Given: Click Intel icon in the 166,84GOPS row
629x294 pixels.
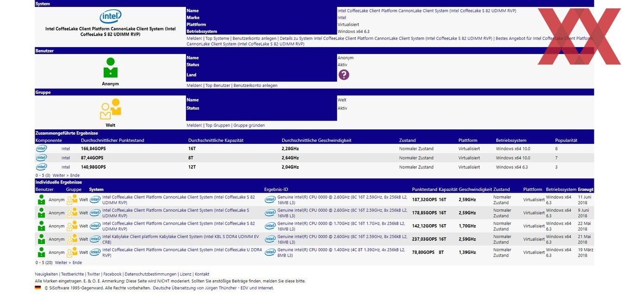Looking at the screenshot, I should (x=42, y=148).
